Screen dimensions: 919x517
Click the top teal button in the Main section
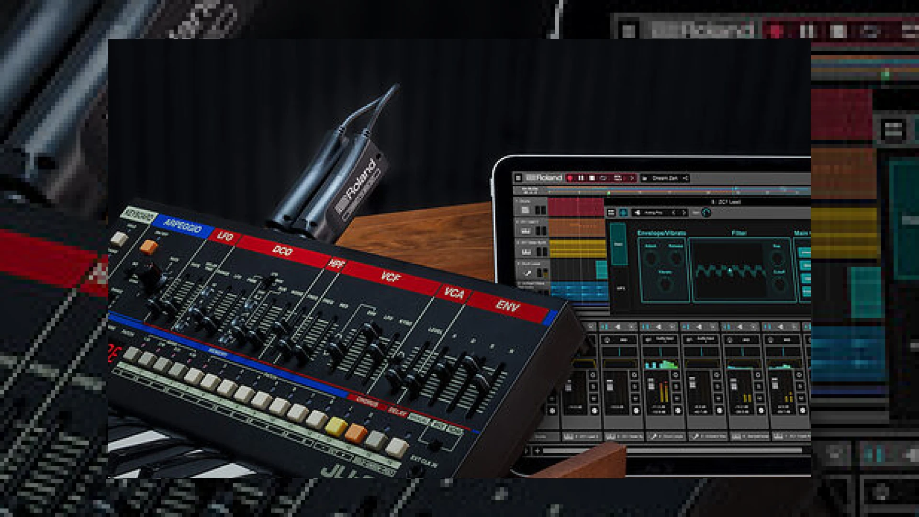click(805, 252)
